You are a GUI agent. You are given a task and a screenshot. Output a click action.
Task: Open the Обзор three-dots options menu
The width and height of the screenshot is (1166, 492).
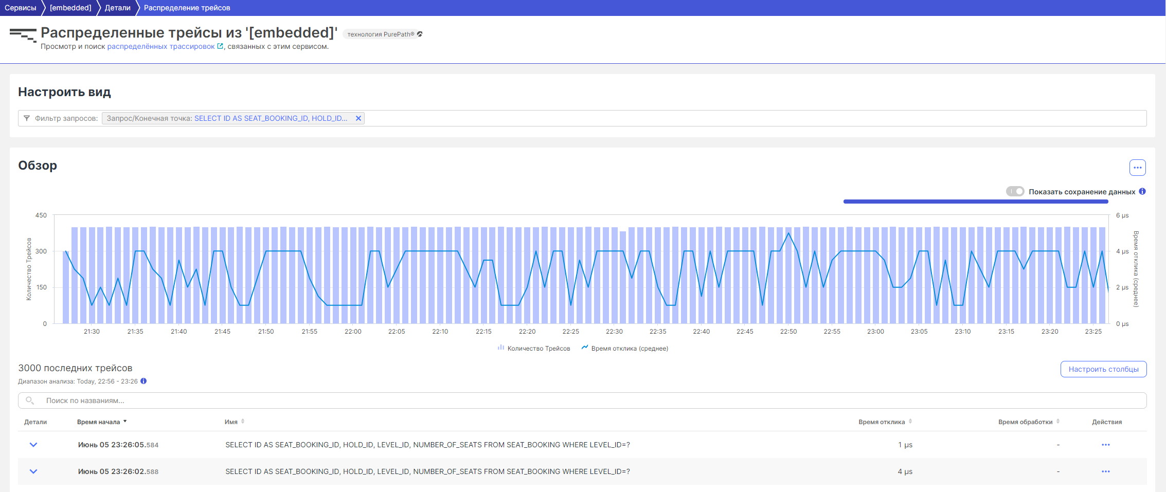(1137, 168)
